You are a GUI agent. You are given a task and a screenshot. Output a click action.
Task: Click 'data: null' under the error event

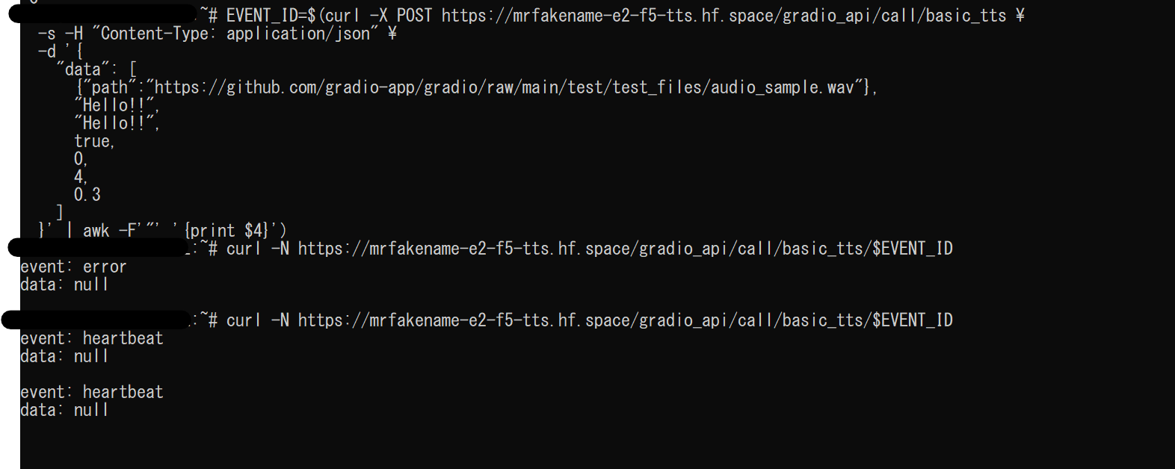tap(64, 285)
